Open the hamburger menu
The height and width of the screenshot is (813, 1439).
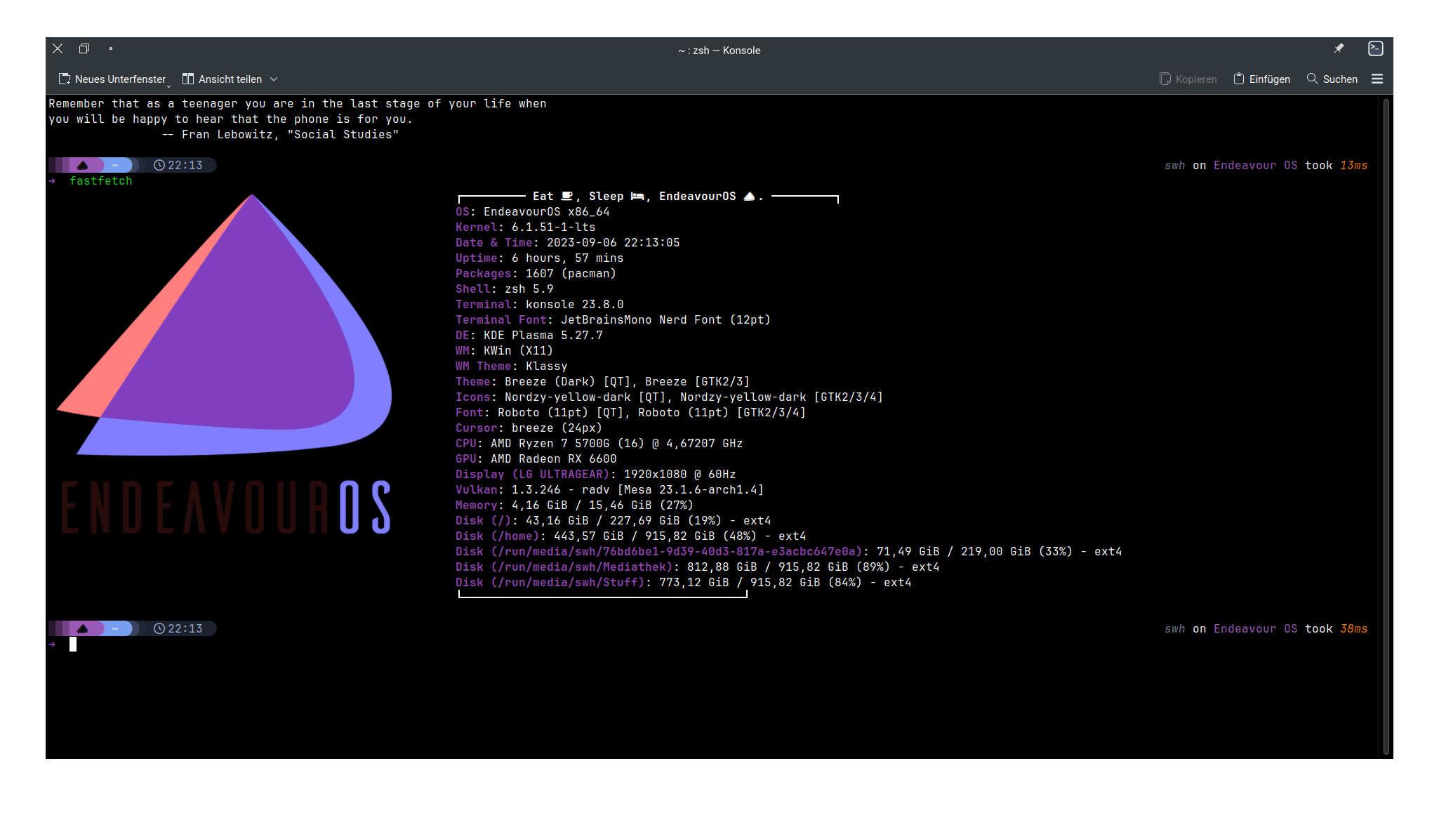tap(1377, 79)
